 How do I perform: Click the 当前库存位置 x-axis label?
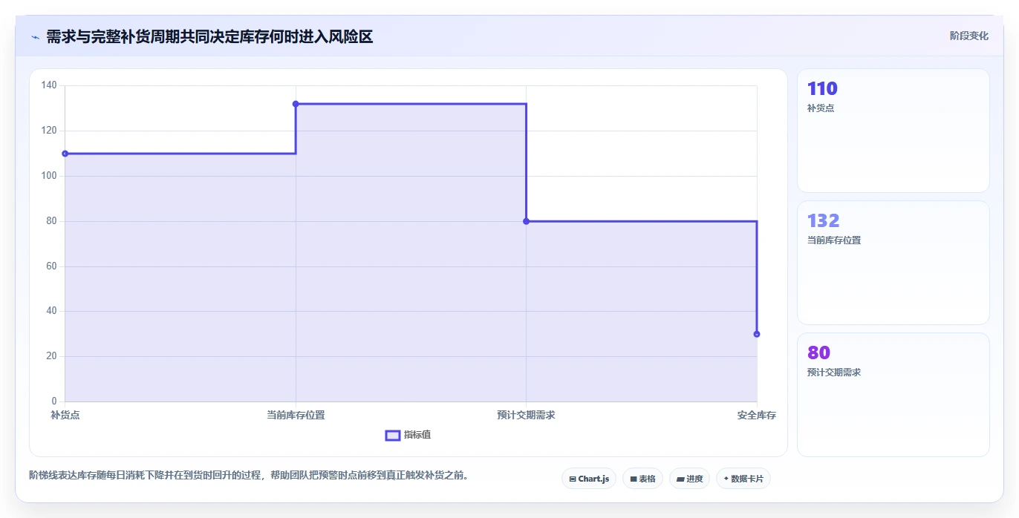296,416
